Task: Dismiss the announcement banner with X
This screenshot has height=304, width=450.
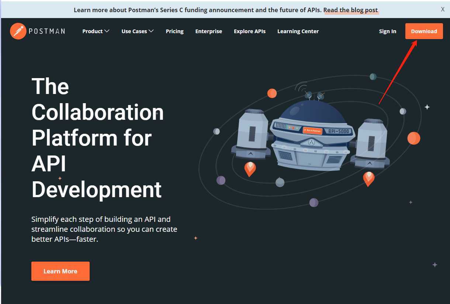Action: pos(443,9)
